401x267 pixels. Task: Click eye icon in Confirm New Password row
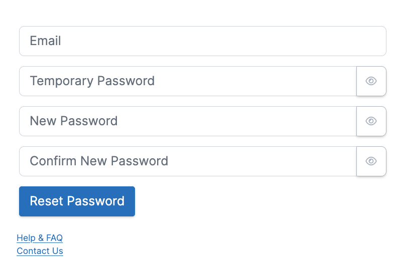371,161
